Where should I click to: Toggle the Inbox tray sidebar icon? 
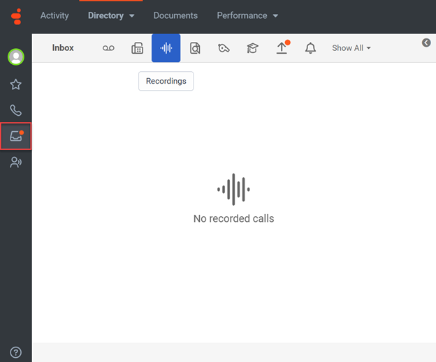(x=15, y=136)
